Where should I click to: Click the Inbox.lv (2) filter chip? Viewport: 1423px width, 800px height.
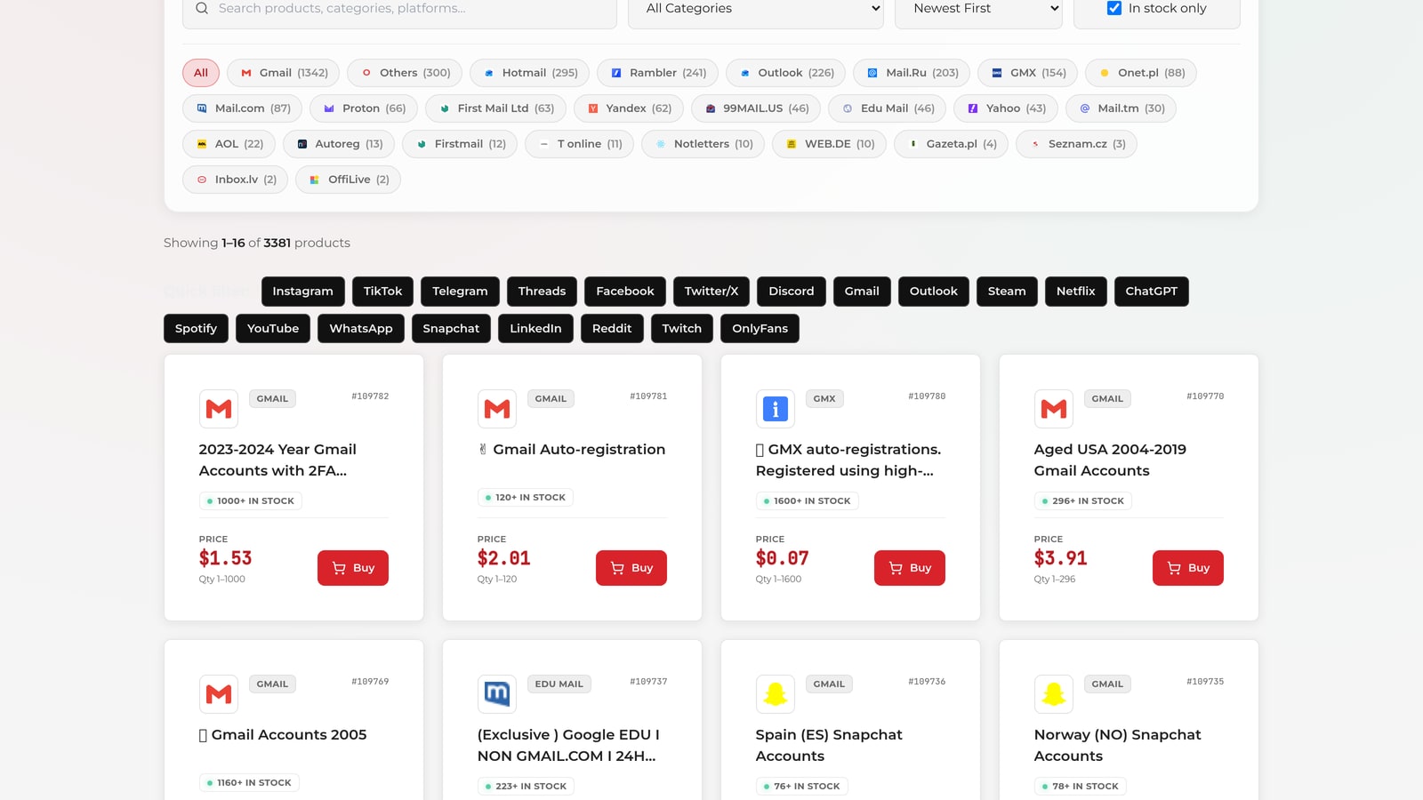pyautogui.click(x=236, y=180)
